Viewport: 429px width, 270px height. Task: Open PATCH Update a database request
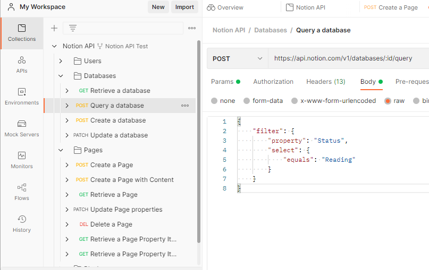point(111,135)
